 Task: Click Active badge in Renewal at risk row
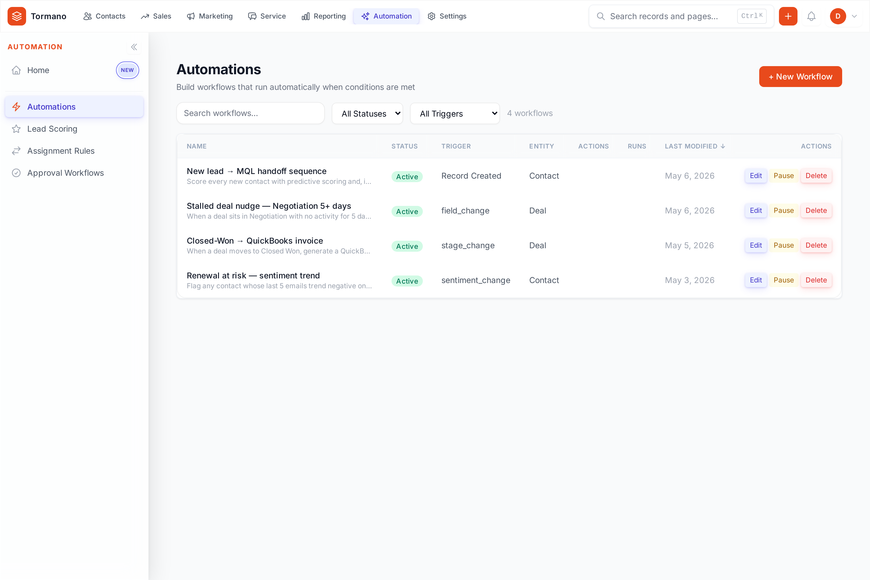coord(407,281)
